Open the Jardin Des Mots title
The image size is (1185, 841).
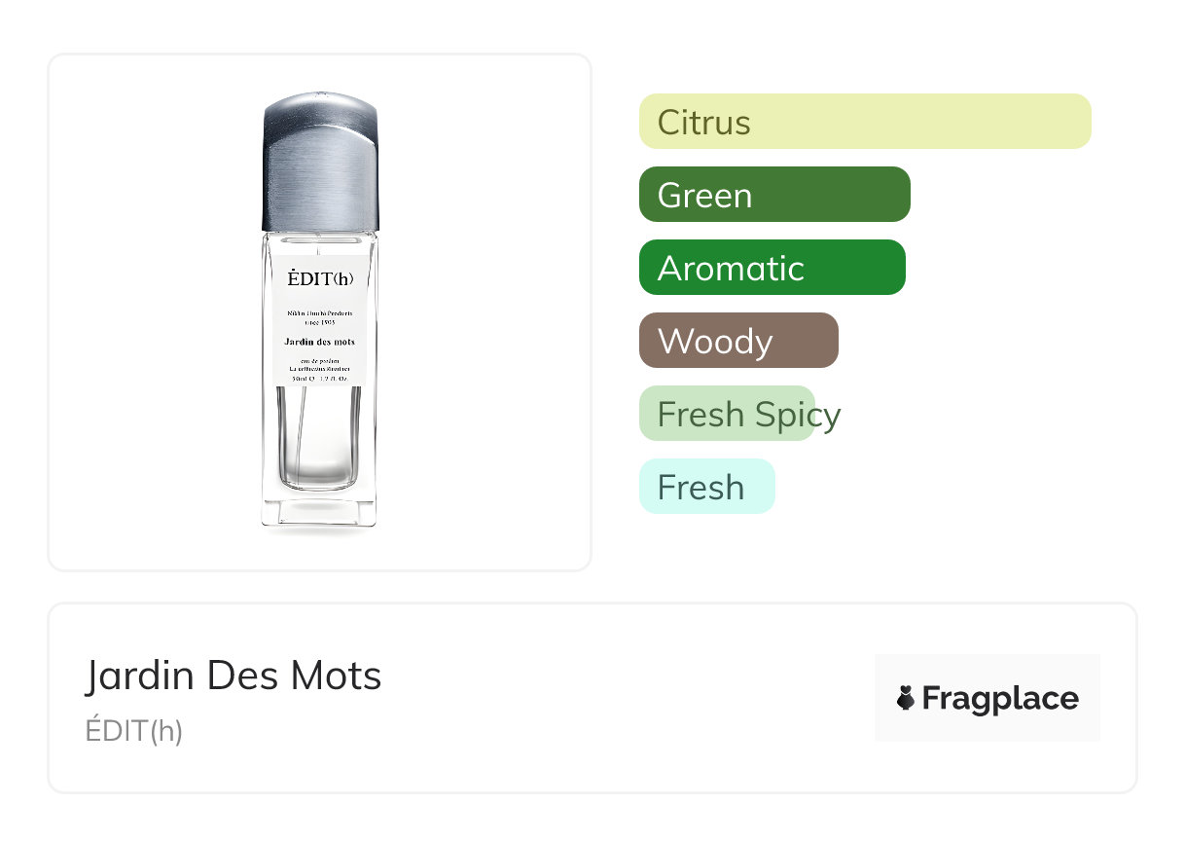pyautogui.click(x=233, y=676)
